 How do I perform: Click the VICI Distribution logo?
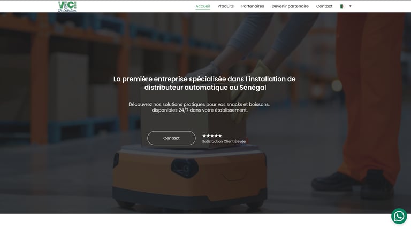point(67,6)
